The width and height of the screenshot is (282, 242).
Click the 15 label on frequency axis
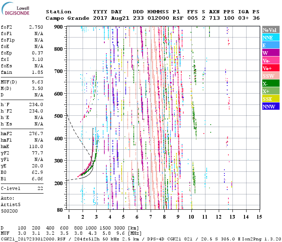259,217
